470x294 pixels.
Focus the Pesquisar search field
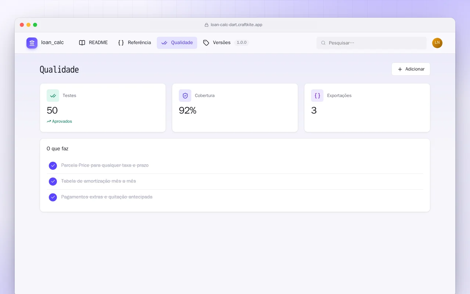[372, 43]
